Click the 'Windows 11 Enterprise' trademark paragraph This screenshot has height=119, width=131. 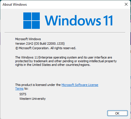pyautogui.click(x=66, y=61)
